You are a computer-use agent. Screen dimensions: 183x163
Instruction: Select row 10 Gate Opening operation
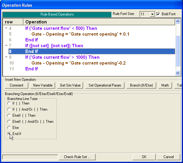point(79,63)
